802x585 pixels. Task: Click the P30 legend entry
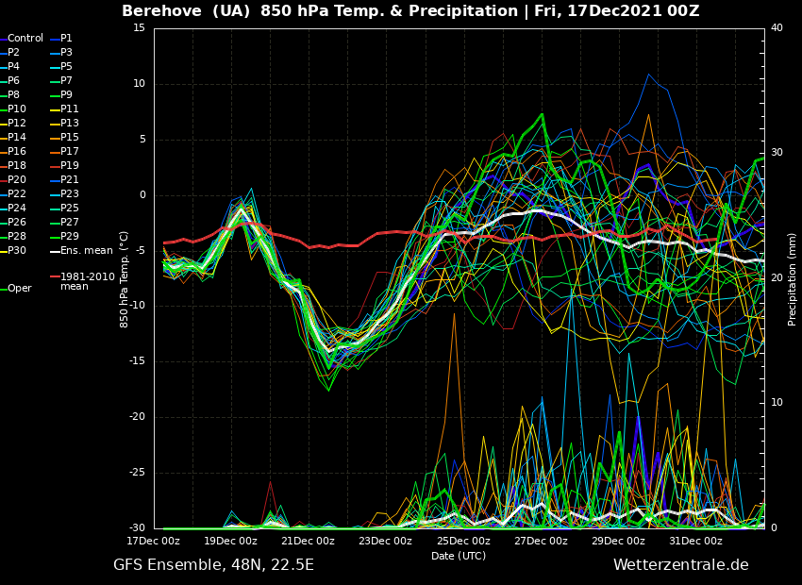tap(17, 251)
